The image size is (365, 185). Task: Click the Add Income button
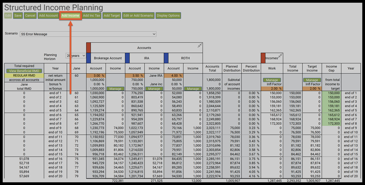70,16
